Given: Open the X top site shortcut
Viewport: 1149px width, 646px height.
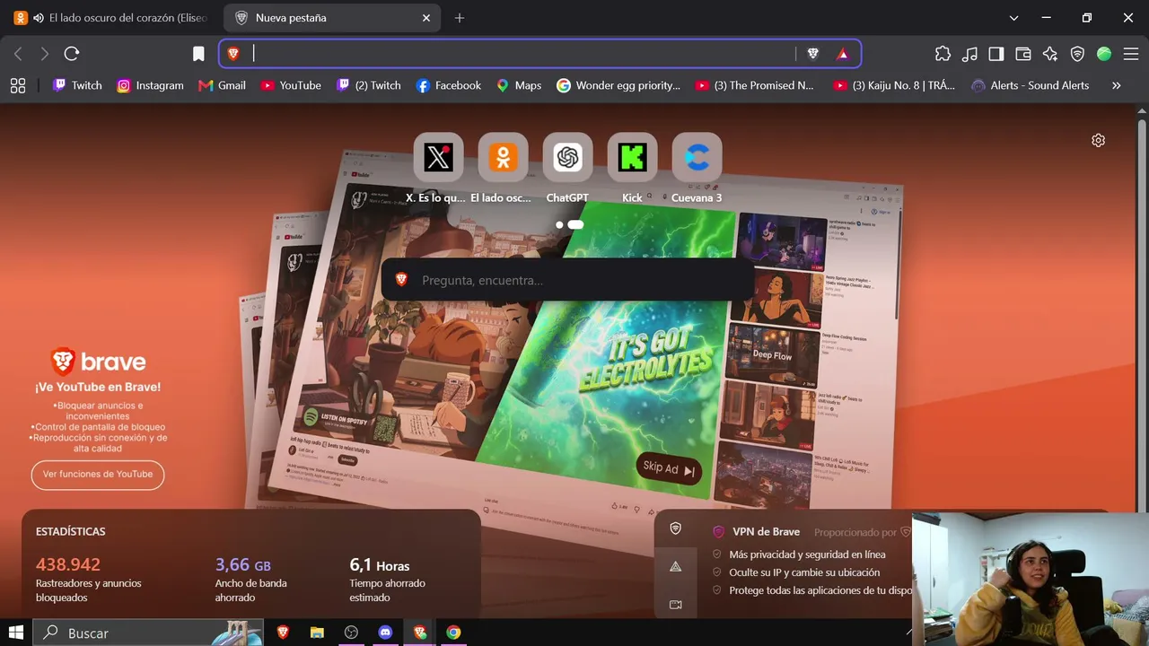Looking at the screenshot, I should click(438, 158).
